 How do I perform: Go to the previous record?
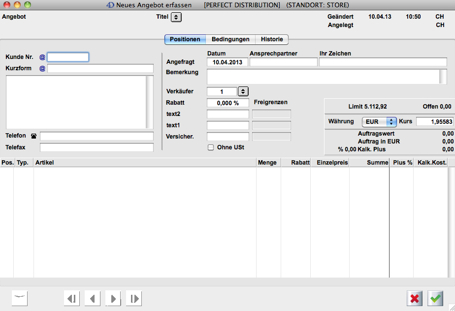93,298
